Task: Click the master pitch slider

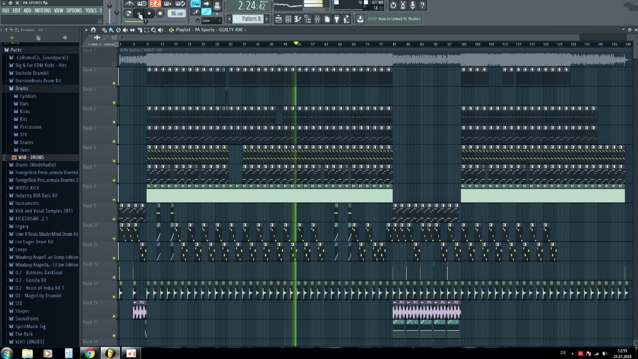Action: (x=117, y=12)
